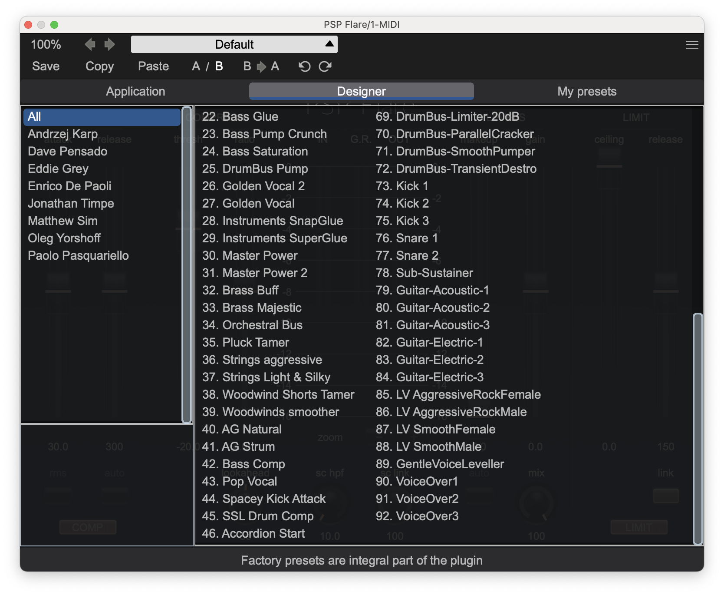Image resolution: width=724 pixels, height=595 pixels.
Task: Open the hamburger menu icon
Action: (x=692, y=45)
